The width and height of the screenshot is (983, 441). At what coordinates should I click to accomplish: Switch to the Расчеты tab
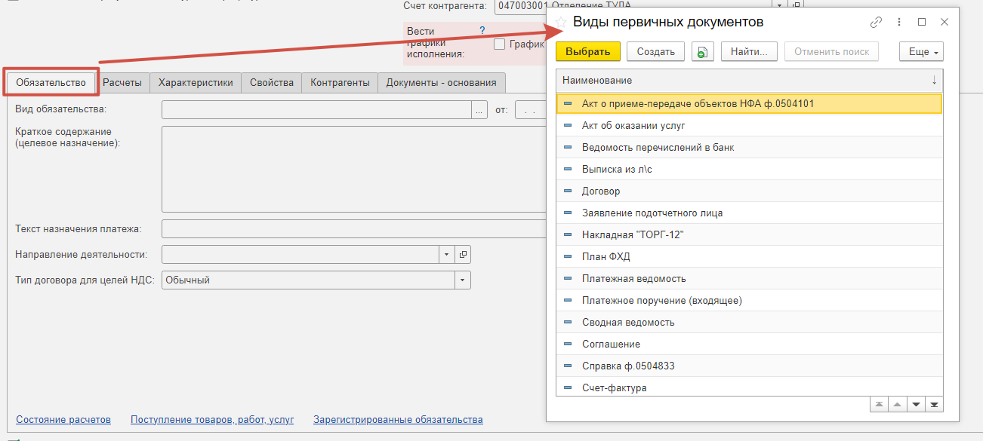click(x=122, y=83)
